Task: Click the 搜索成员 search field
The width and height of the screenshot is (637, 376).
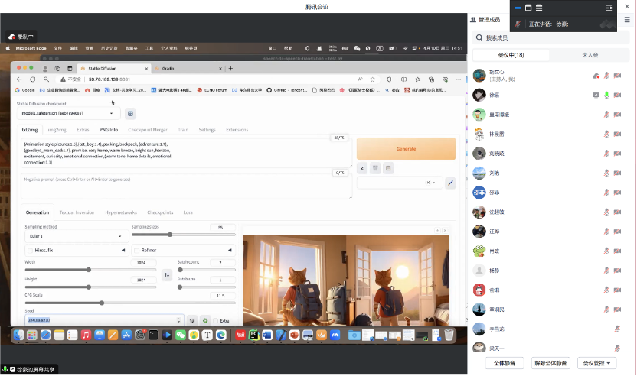Action: click(x=550, y=37)
